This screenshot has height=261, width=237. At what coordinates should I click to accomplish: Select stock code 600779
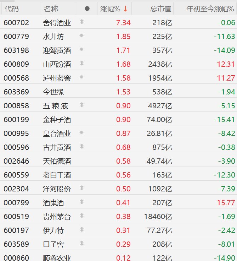pos(16,37)
